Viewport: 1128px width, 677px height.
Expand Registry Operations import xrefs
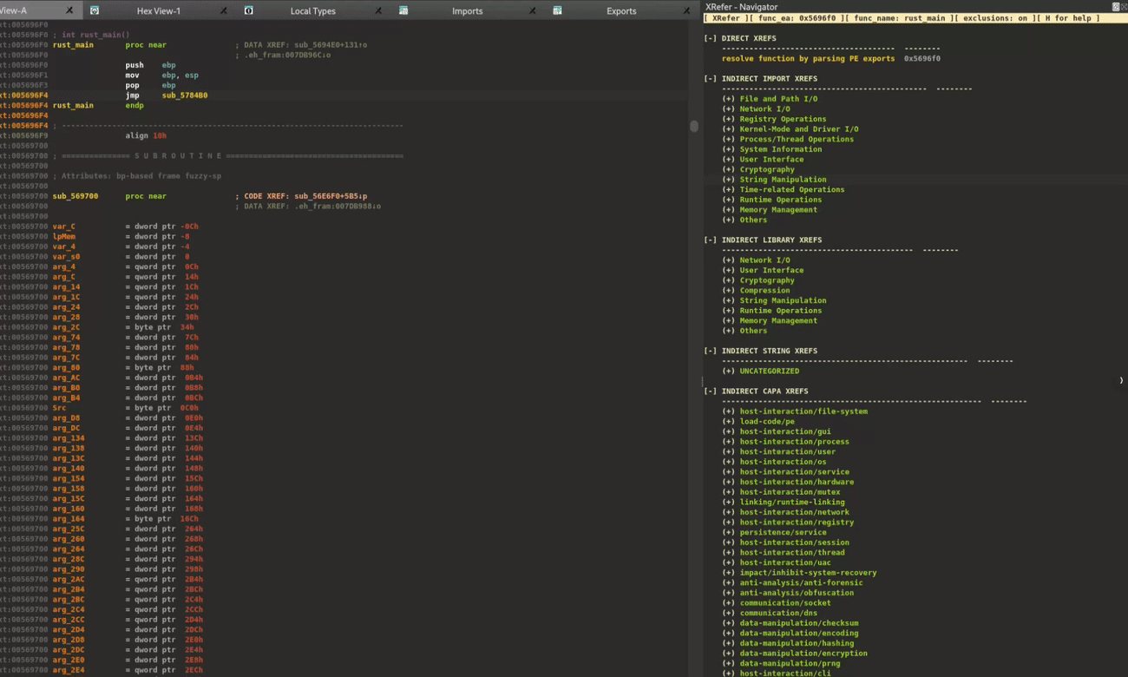coord(729,119)
